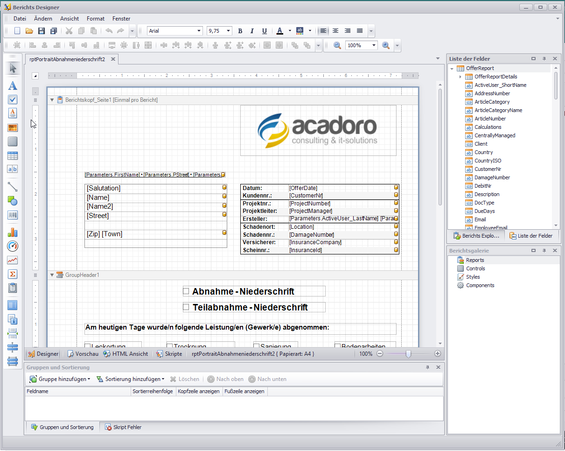Open the zoom percentage dropdown (100%)
Screen dimensions: 565x451
[374, 45]
